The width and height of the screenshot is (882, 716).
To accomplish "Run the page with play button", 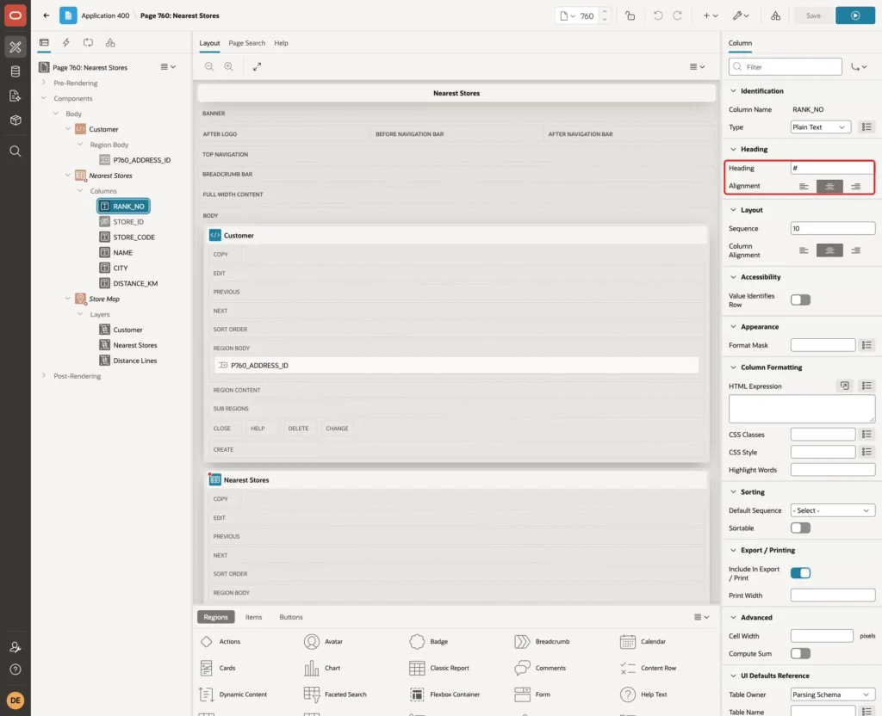I will 854,15.
